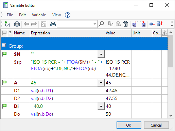Undo with the left arrow icon
Viewport: 175px width, 131px height.
pos(27,24)
